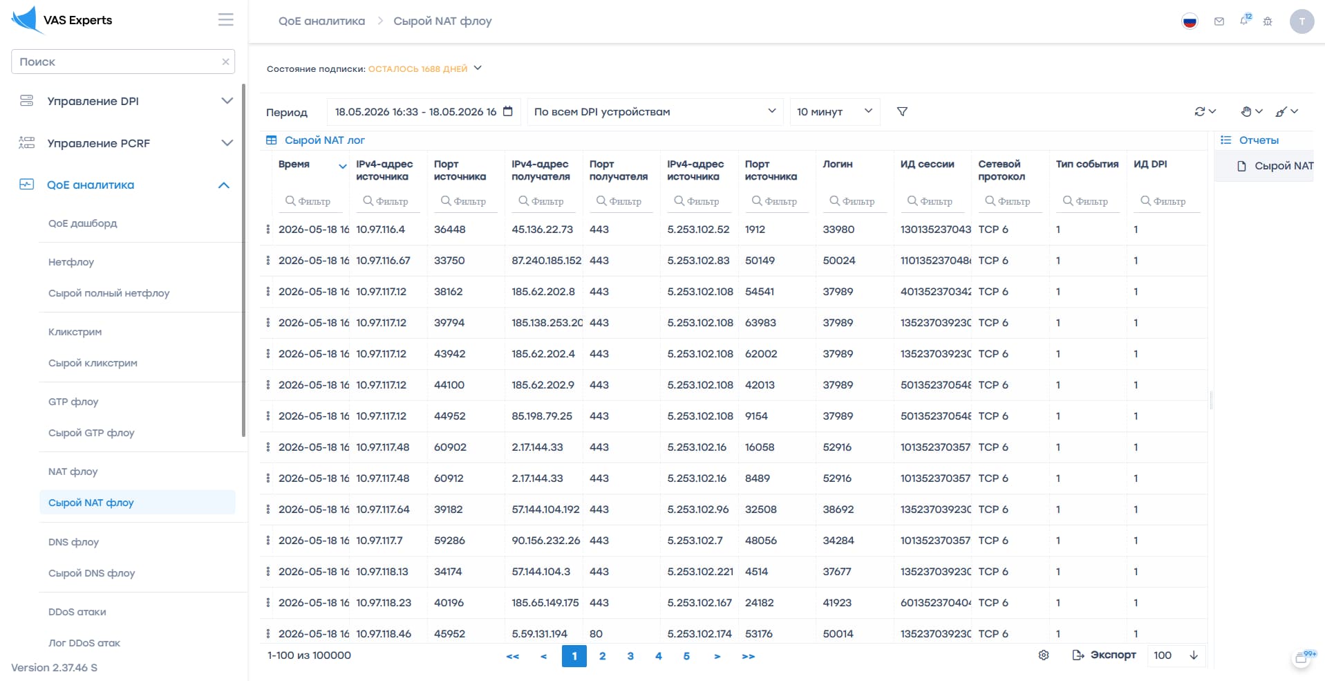The image size is (1325, 681).
Task: Select NAT флоу in the sidebar
Action: (x=73, y=472)
